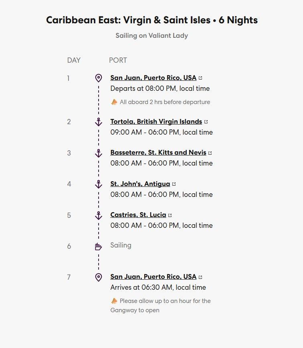Click the Day 6 sailing cup icon
The width and height of the screenshot is (303, 348).
tap(98, 246)
